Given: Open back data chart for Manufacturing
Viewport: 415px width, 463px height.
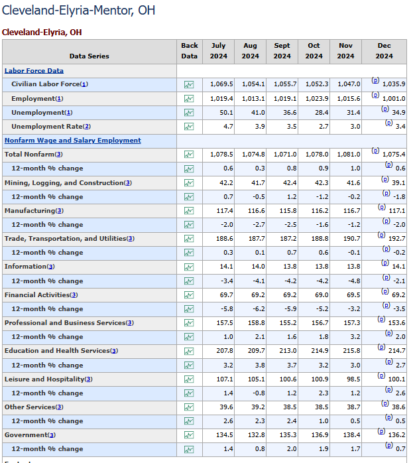Looking at the screenshot, I should [189, 211].
